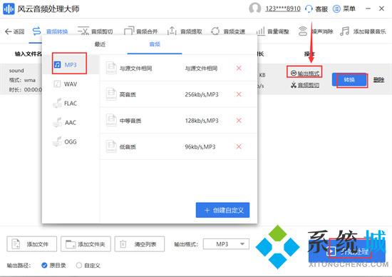The height and width of the screenshot is (277, 392).
Task: Minimize the application window
Action: [368, 9]
